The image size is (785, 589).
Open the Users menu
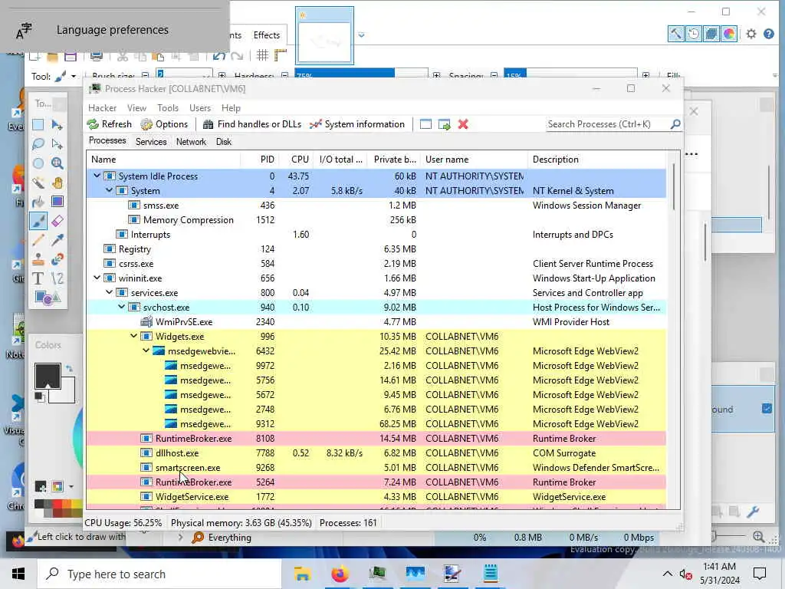pyautogui.click(x=200, y=107)
